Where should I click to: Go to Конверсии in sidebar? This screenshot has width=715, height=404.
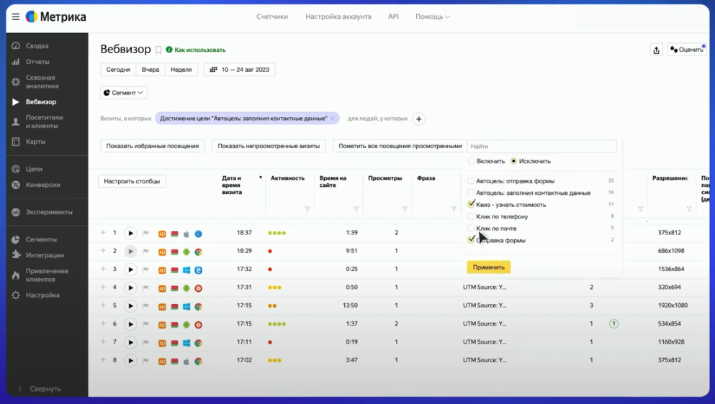tap(43, 185)
